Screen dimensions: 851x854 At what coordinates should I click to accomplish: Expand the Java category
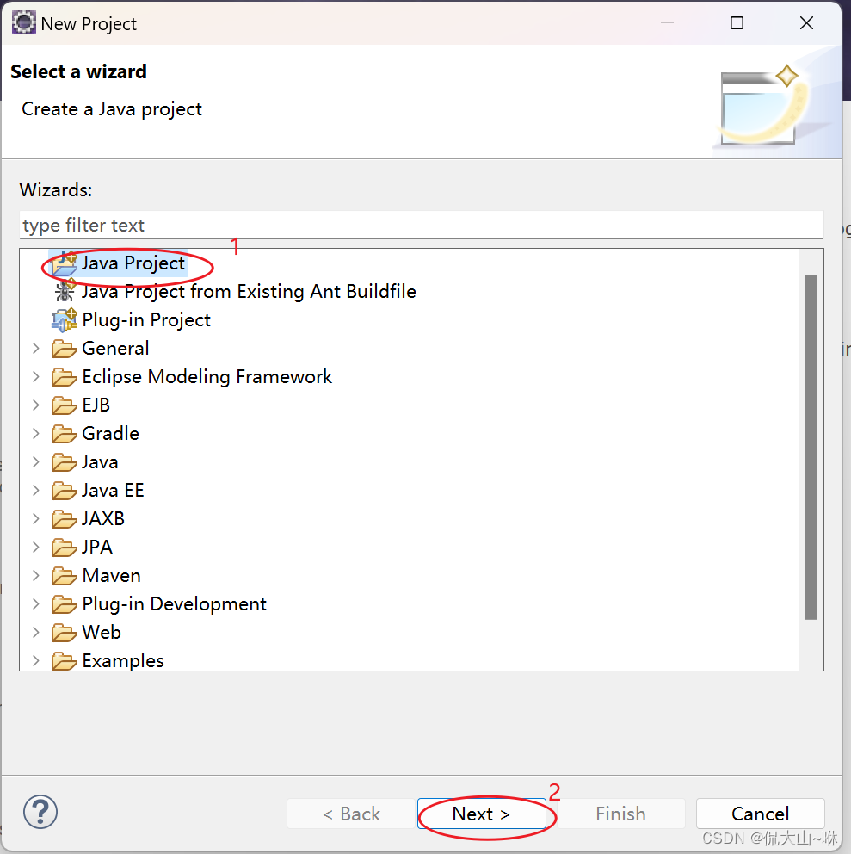pyautogui.click(x=36, y=461)
